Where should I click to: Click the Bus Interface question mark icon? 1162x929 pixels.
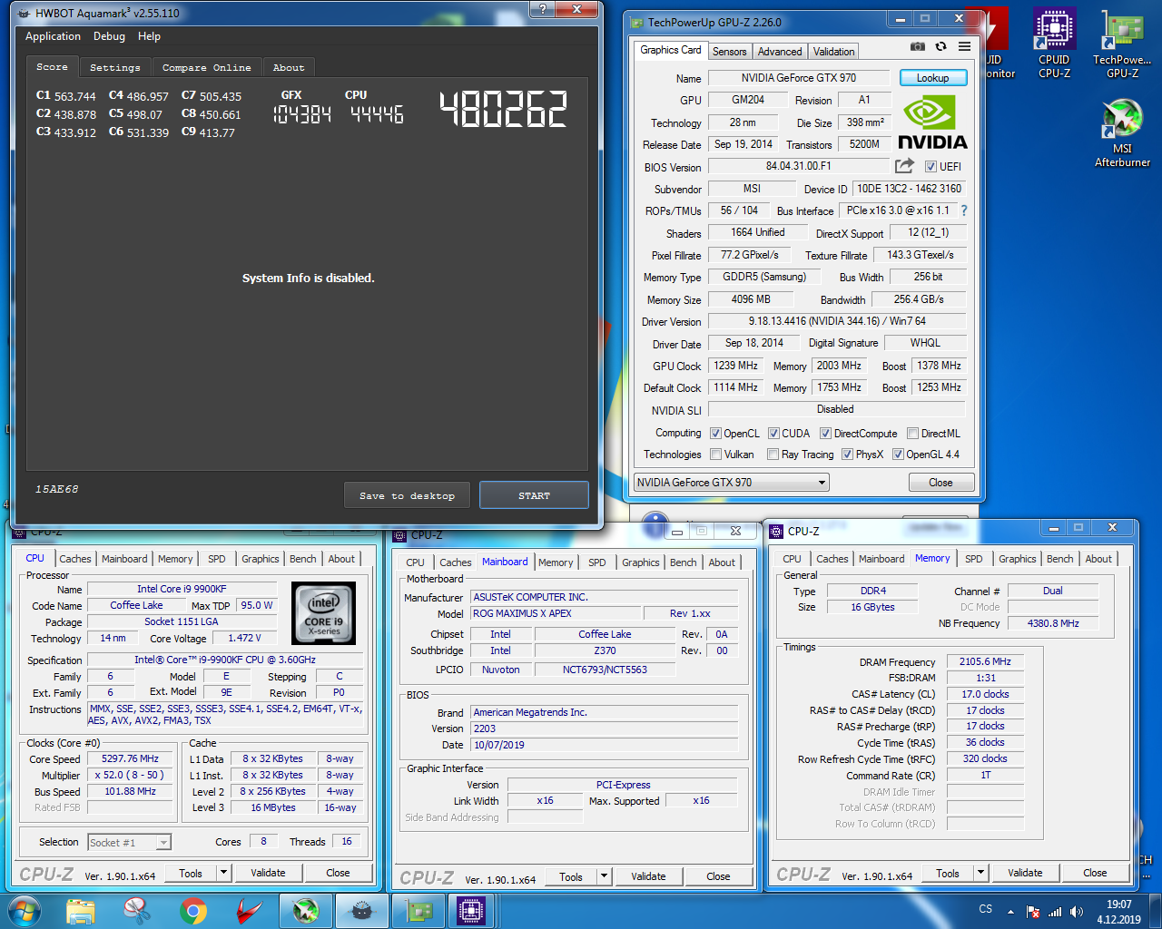click(x=964, y=210)
